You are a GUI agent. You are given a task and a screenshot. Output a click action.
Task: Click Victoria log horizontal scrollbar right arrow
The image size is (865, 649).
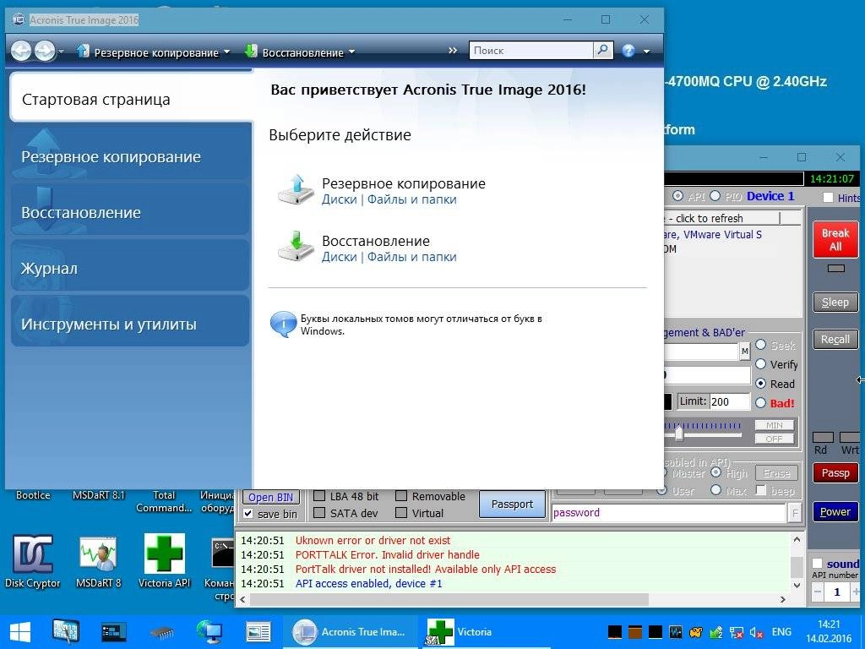tap(783, 599)
